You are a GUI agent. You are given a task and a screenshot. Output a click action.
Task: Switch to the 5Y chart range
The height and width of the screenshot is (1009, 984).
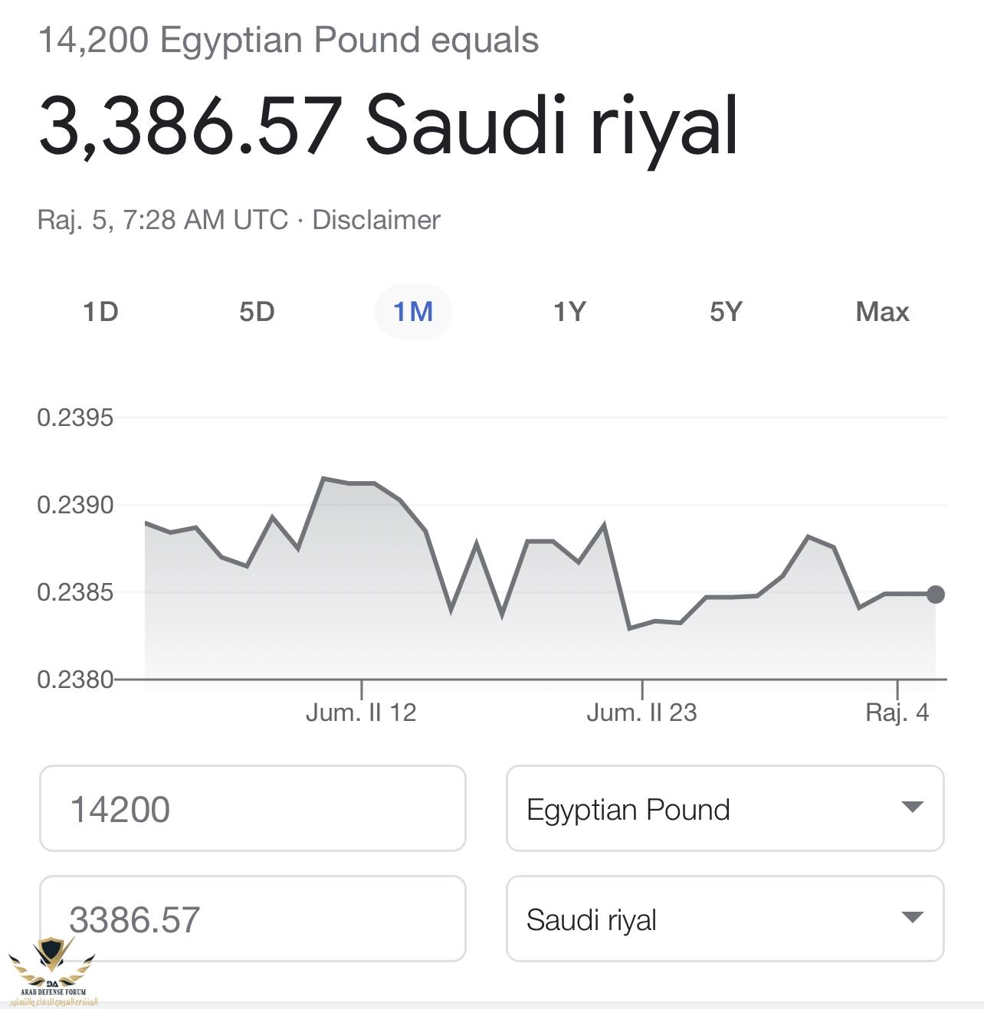(726, 312)
